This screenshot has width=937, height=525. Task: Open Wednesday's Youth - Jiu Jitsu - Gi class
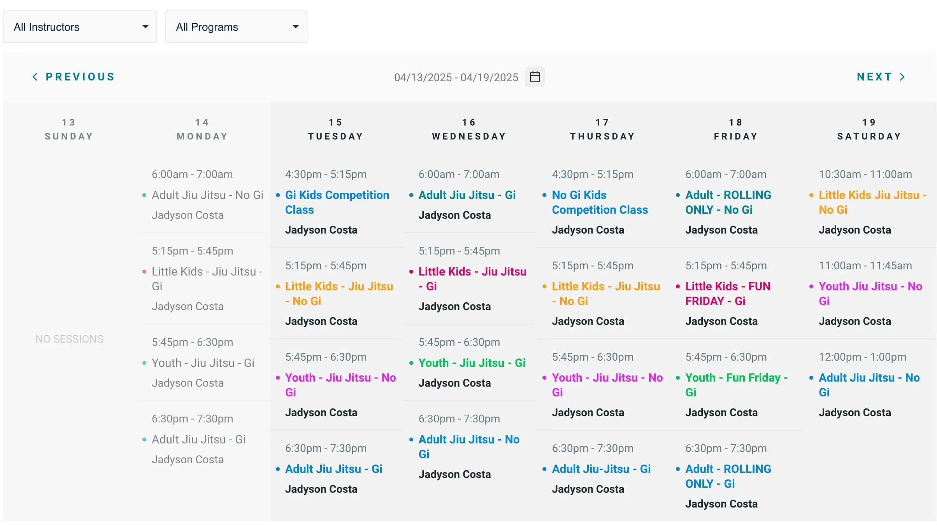pyautogui.click(x=472, y=363)
